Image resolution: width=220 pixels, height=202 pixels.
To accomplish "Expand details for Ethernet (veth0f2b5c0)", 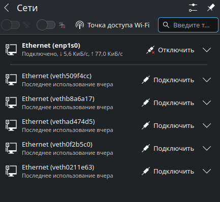I will [x=207, y=148].
